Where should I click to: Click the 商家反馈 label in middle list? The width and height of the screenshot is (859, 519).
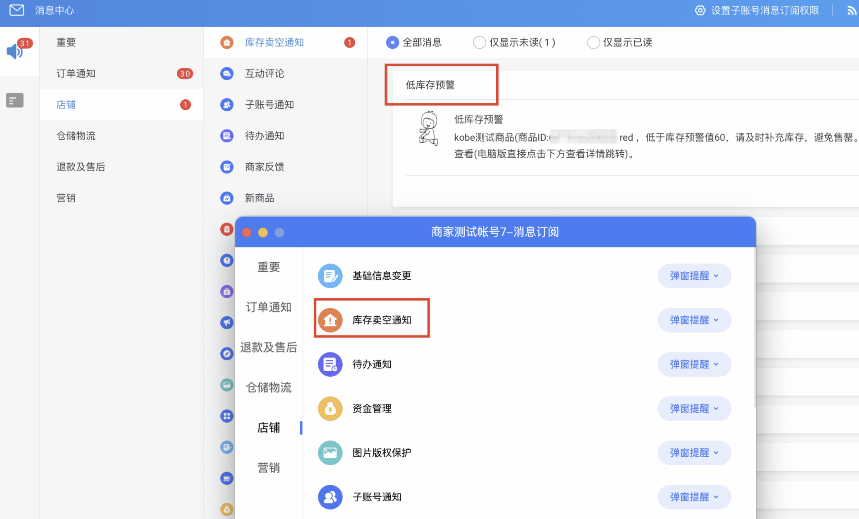pos(264,167)
